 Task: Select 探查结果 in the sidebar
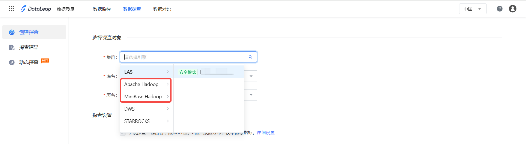click(34, 47)
